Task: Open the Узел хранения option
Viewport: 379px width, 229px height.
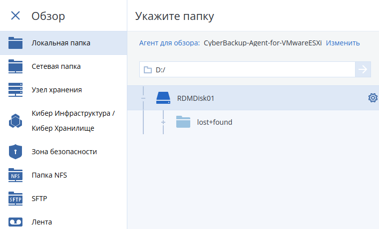Action: point(63,90)
